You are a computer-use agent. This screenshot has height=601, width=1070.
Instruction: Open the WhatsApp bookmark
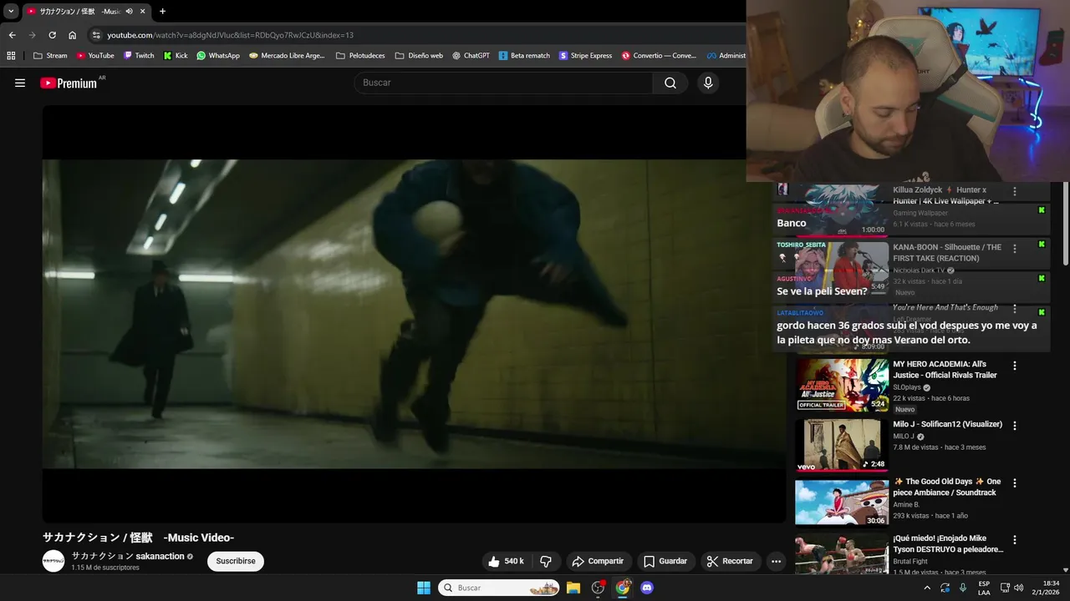pos(218,56)
